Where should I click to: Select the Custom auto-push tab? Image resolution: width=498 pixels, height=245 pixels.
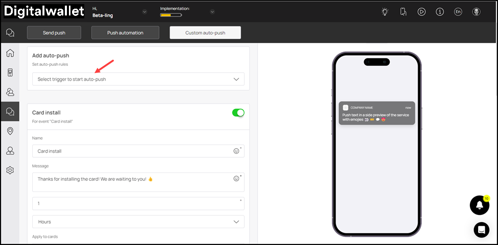click(x=205, y=33)
